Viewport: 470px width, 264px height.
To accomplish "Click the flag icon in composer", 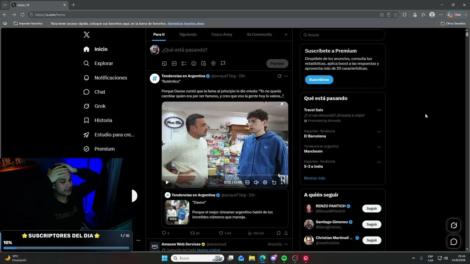I will (223, 63).
